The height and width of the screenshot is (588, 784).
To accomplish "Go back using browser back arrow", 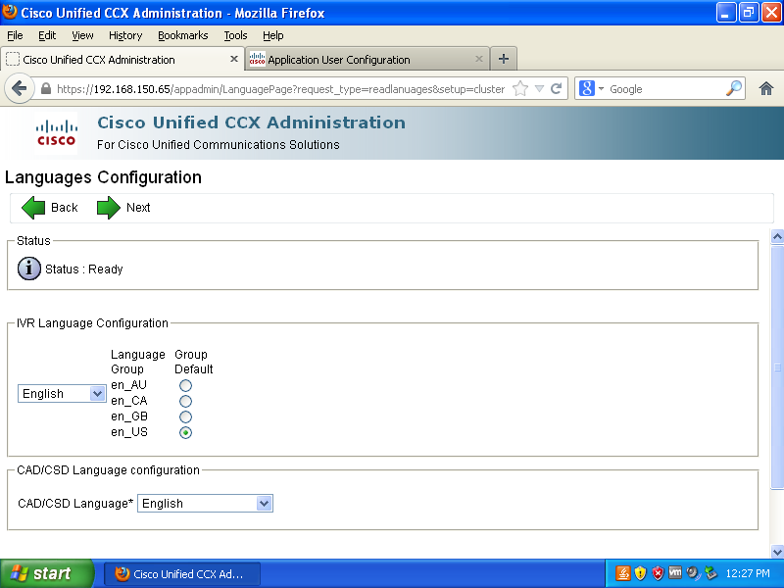I will [x=19, y=89].
